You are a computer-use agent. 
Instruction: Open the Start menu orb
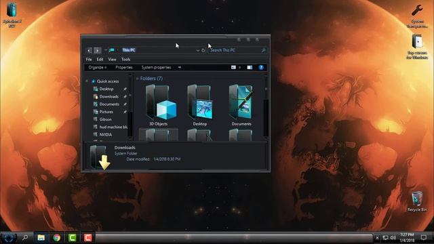(8, 238)
